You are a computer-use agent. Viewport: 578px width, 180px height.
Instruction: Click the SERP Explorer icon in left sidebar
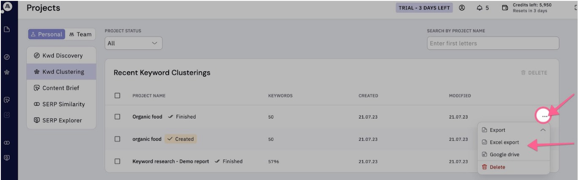[7, 158]
